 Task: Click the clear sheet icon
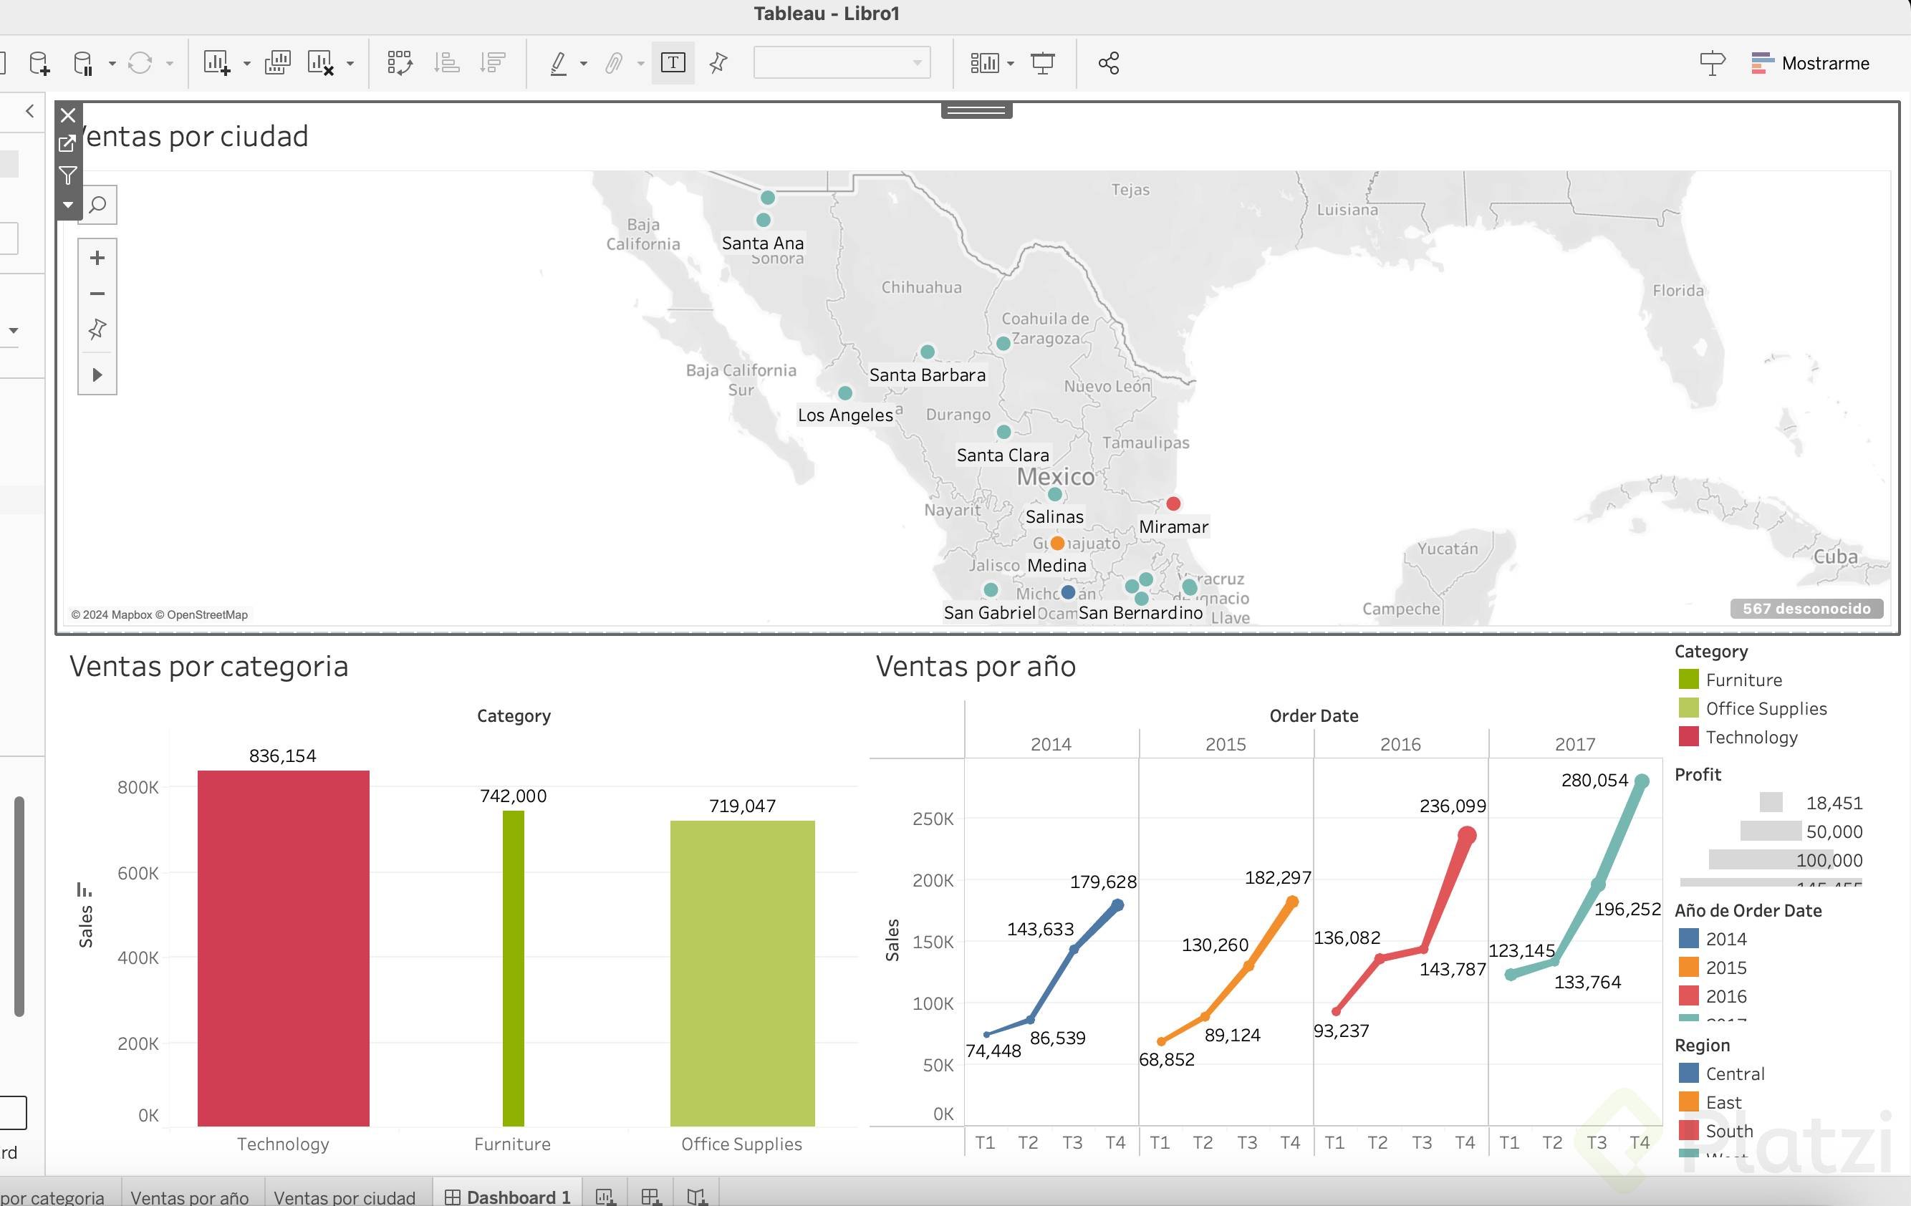pos(321,63)
